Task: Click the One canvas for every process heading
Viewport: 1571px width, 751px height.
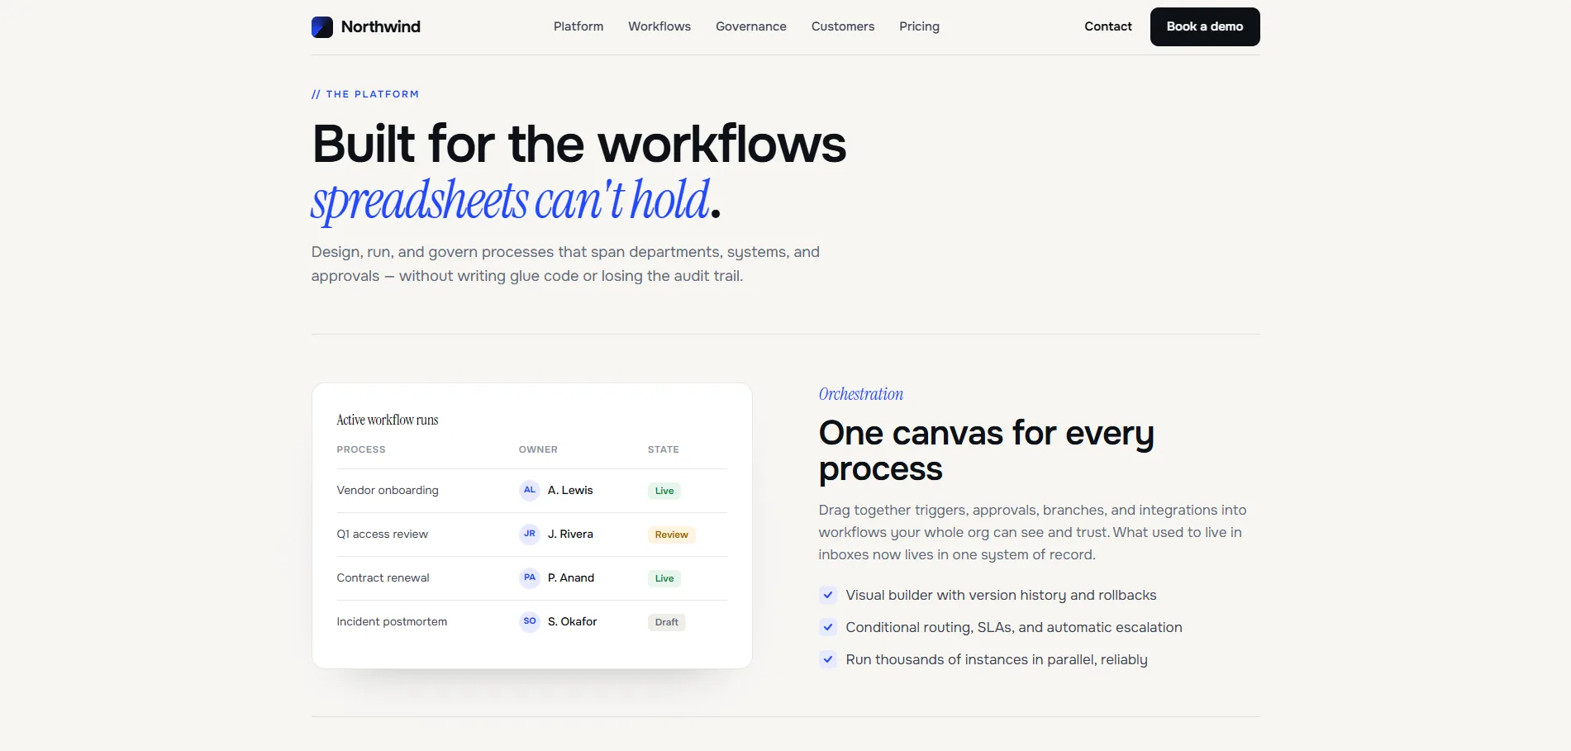Action: point(987,451)
